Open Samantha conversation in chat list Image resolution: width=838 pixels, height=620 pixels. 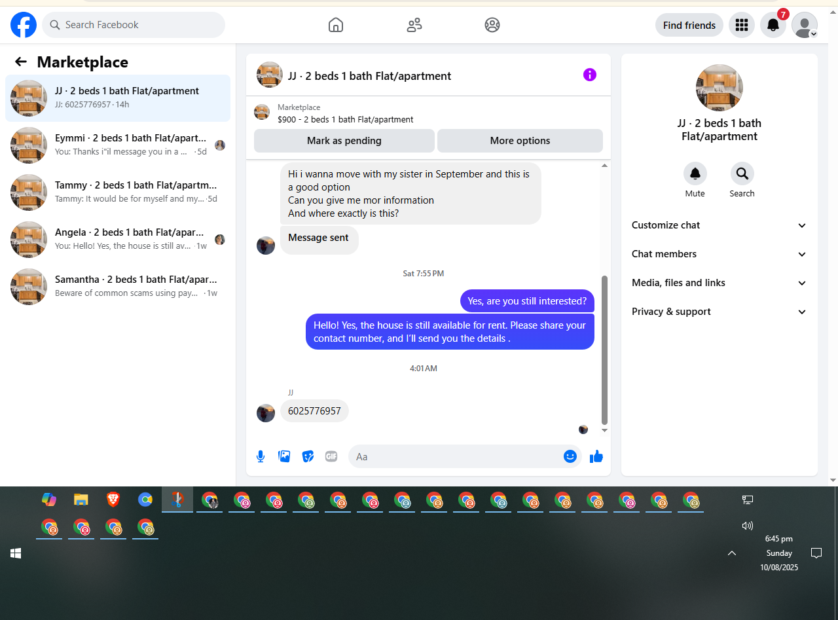(118, 287)
